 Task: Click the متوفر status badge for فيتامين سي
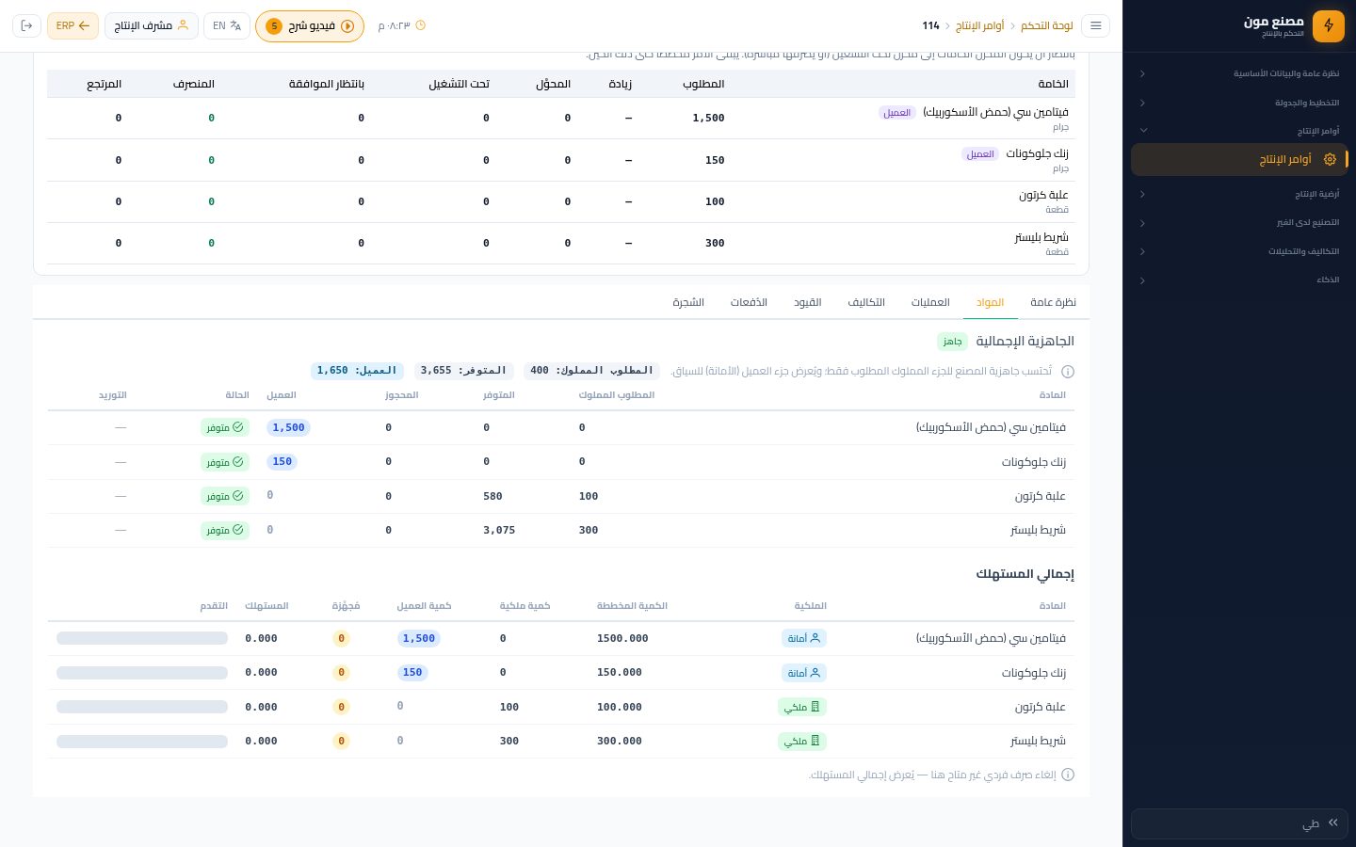tap(225, 427)
